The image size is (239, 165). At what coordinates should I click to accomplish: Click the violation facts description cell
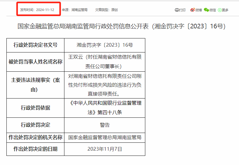[x=105, y=85]
